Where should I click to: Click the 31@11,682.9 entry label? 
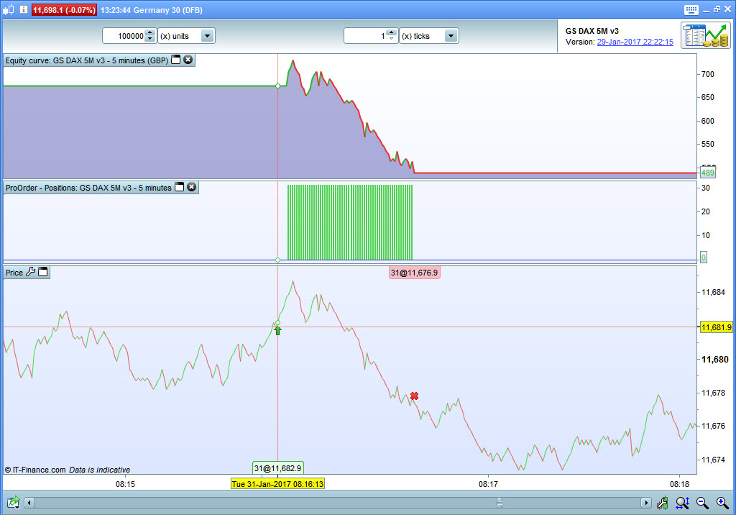[278, 468]
